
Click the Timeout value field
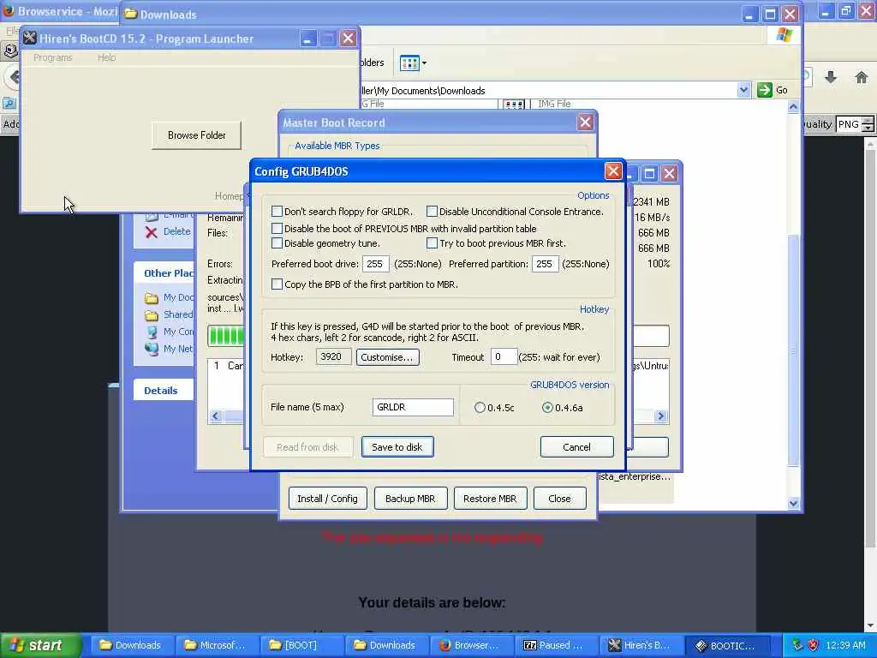coord(504,356)
